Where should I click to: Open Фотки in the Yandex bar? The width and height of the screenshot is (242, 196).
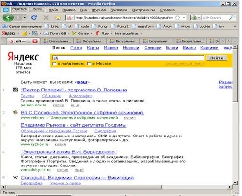(81, 33)
